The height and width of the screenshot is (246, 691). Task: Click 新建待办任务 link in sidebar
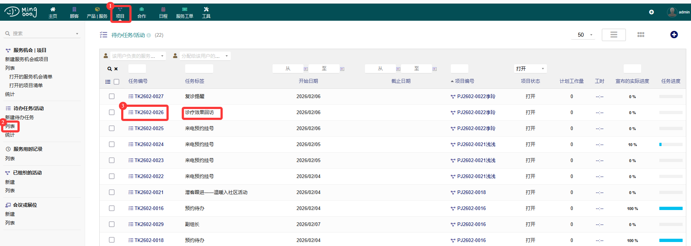pyautogui.click(x=19, y=117)
